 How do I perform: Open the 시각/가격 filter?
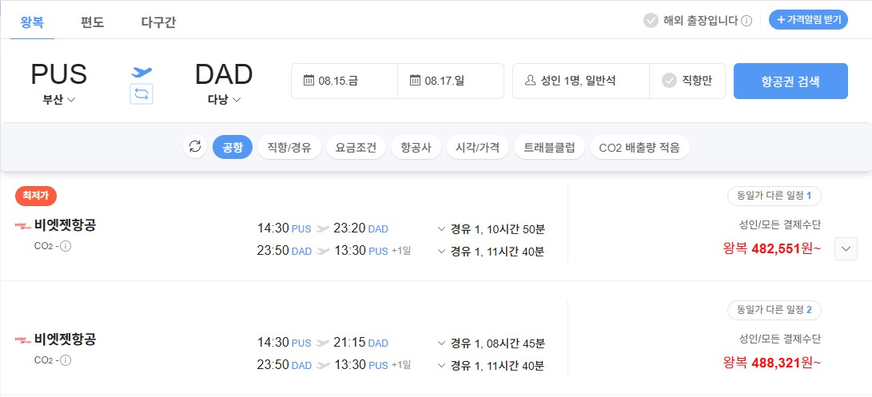(477, 147)
